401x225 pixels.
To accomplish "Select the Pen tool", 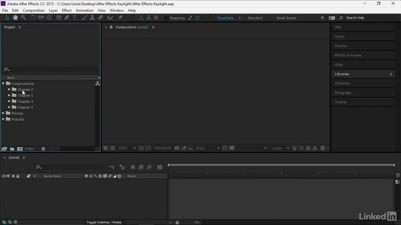I will (x=67, y=17).
